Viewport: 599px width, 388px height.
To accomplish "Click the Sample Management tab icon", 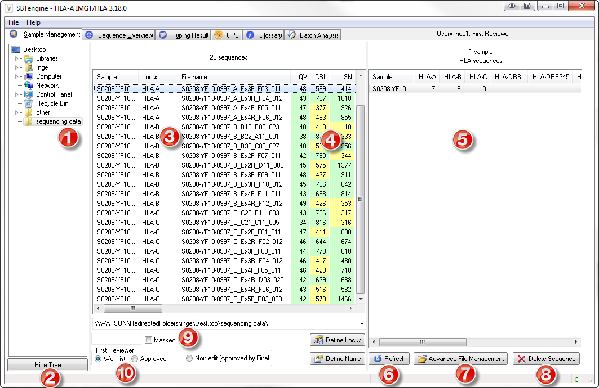I will tap(14, 34).
